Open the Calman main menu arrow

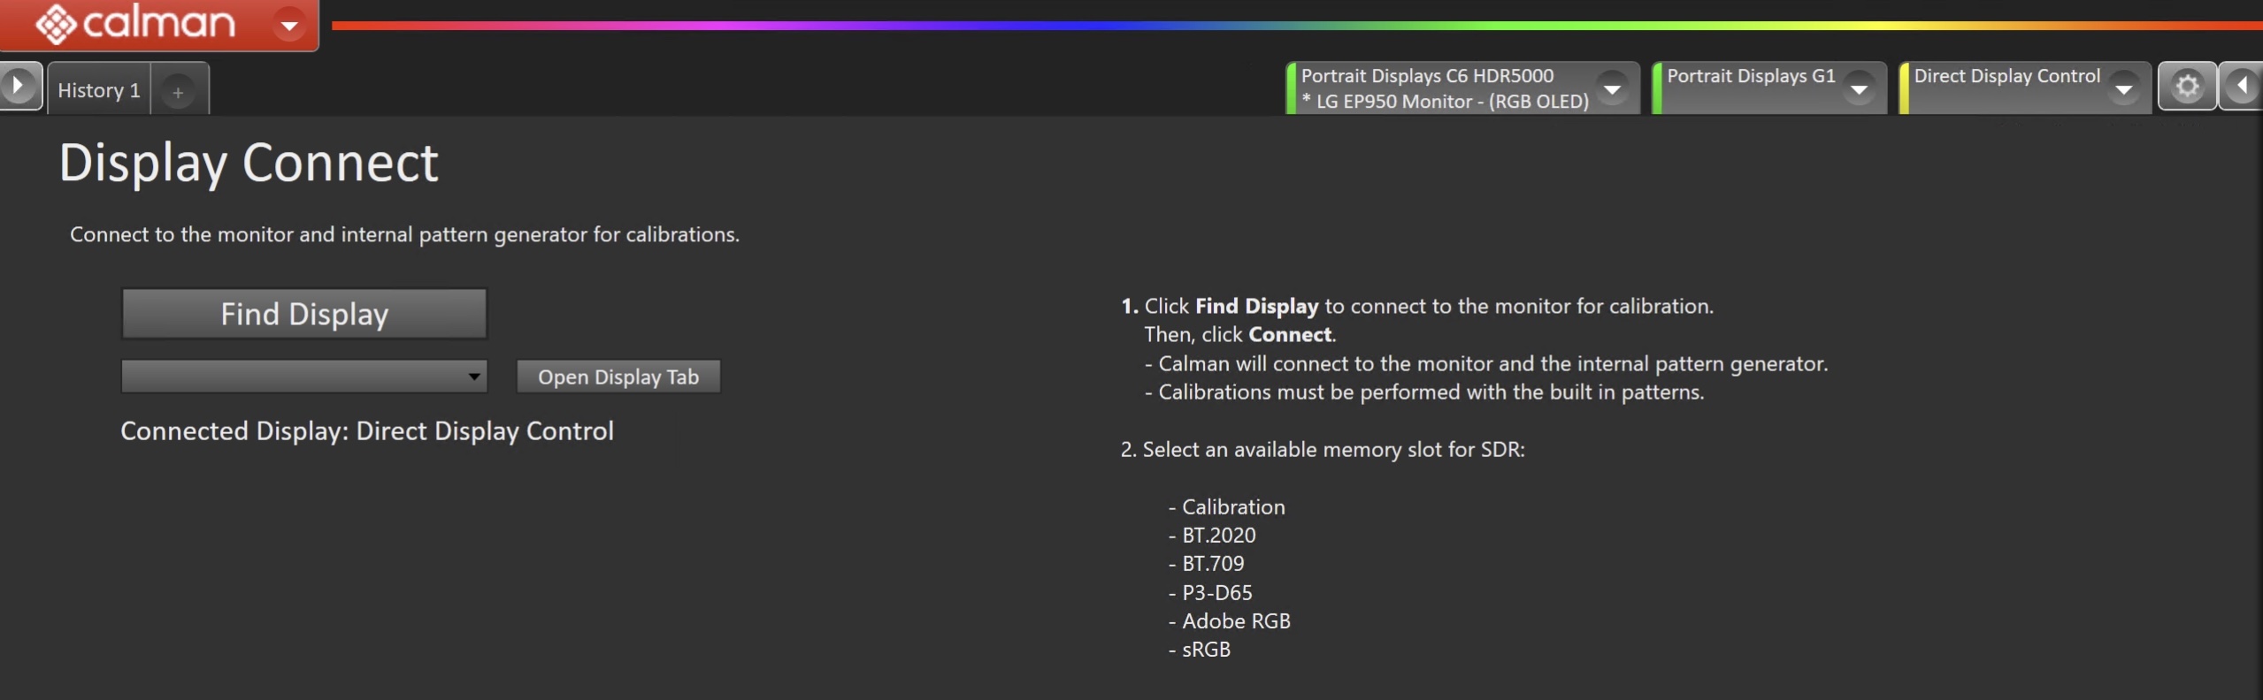(289, 25)
